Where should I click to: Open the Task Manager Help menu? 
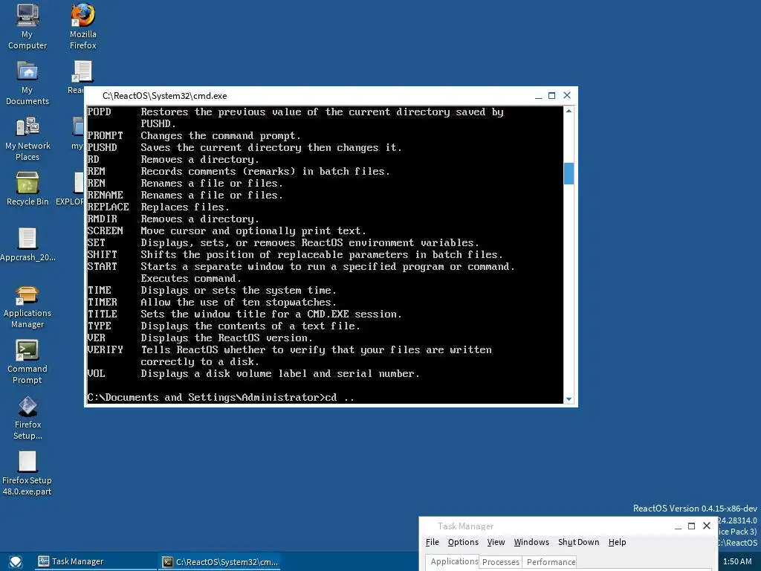[x=617, y=542]
